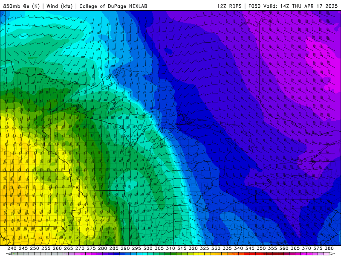Screen dimensions: 341x256
Task: Select the 260 value on color scale
Action: point(57,248)
